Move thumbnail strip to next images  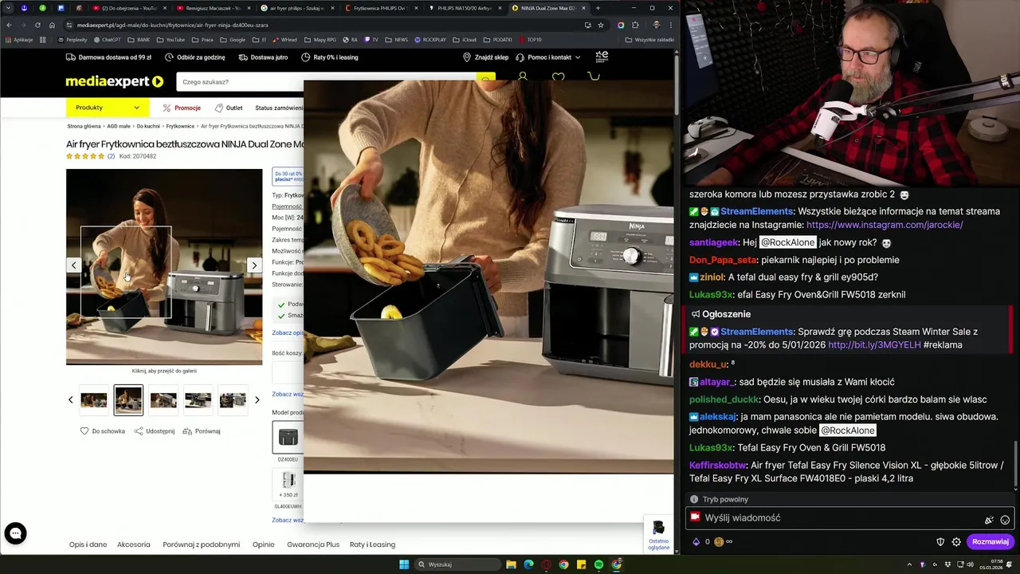pos(257,400)
